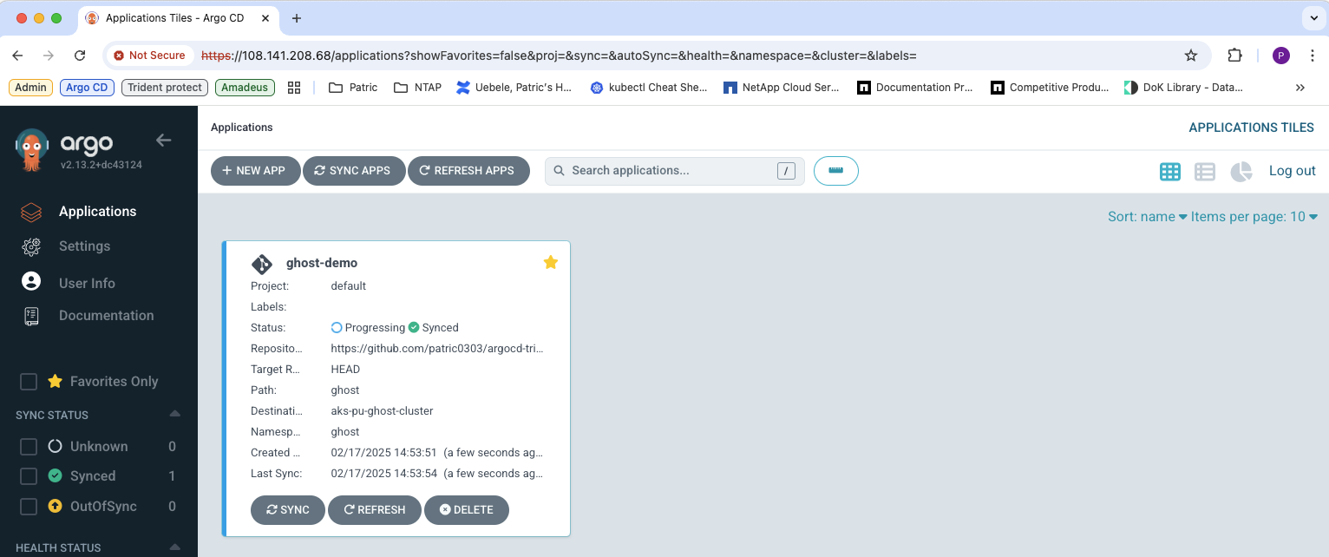Click the Documentation book icon
The width and height of the screenshot is (1329, 557).
[31, 316]
